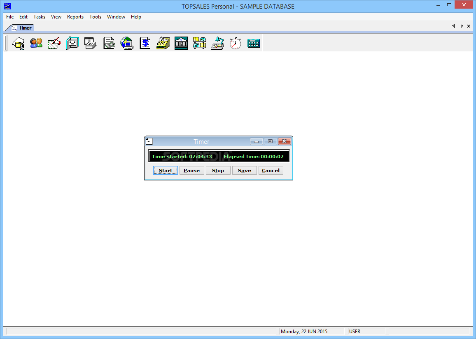The image size is (476, 339).
Task: Minimize the main TOPSALES window
Action: click(438, 5)
